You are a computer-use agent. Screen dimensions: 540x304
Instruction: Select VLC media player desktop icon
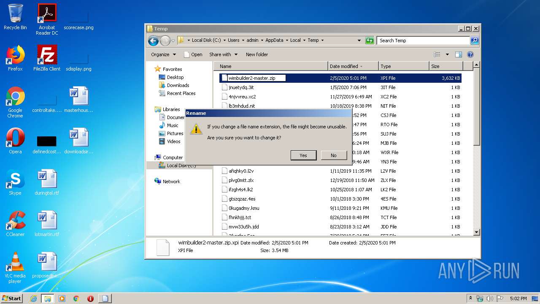coord(15,268)
